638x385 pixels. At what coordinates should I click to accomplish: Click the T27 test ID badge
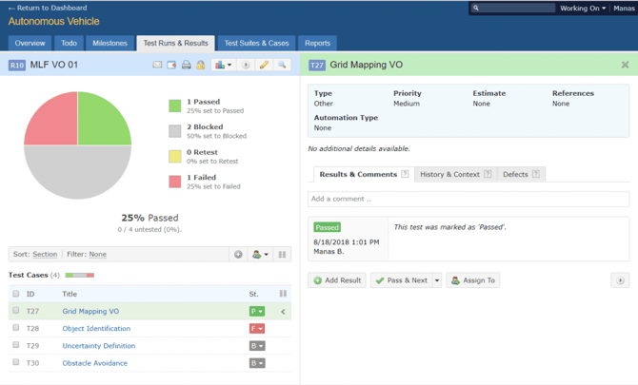(x=317, y=66)
